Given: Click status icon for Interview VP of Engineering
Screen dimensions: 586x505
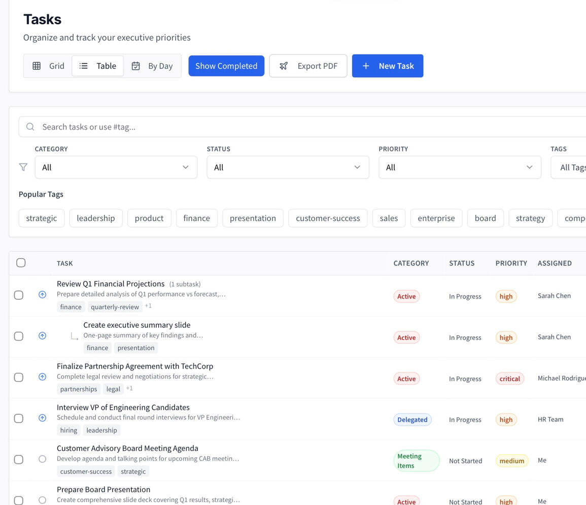Looking at the screenshot, I should click(x=43, y=418).
